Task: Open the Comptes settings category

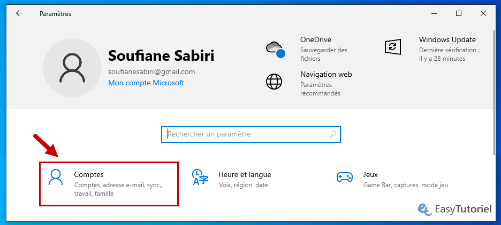Action: pyautogui.click(x=109, y=184)
